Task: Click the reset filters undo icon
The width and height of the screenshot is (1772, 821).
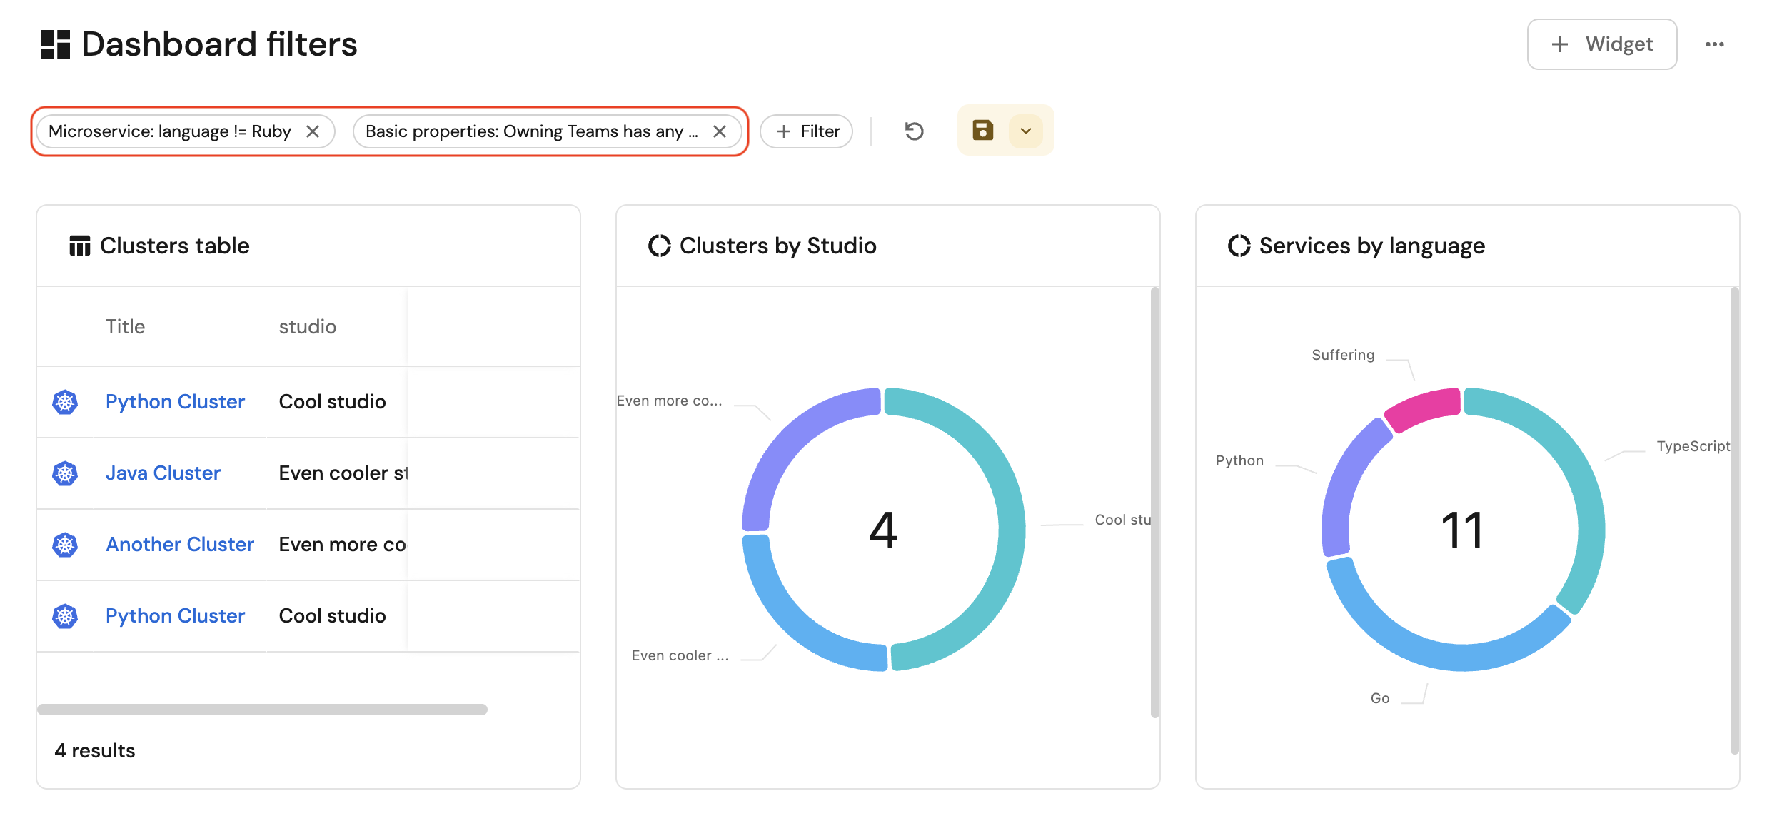Action: 914,131
